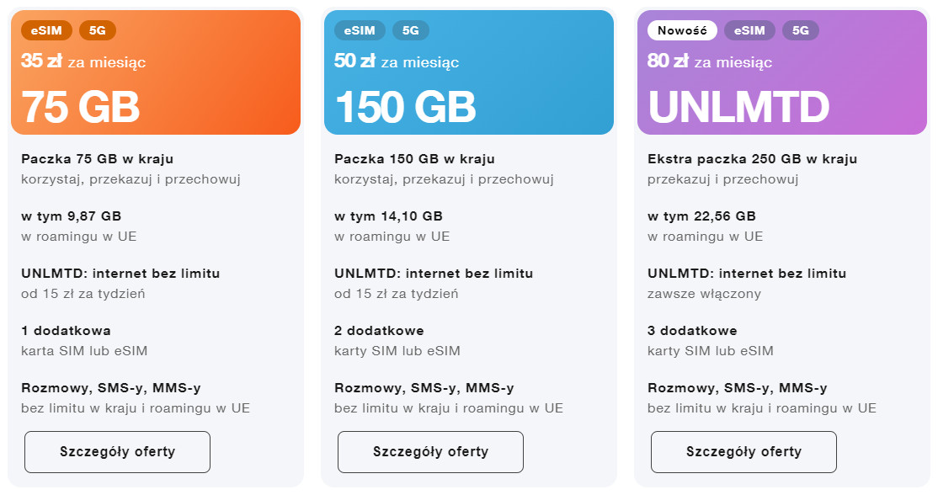
Task: Click the Nowość badge on the UNLMTD plan
Action: (x=682, y=30)
